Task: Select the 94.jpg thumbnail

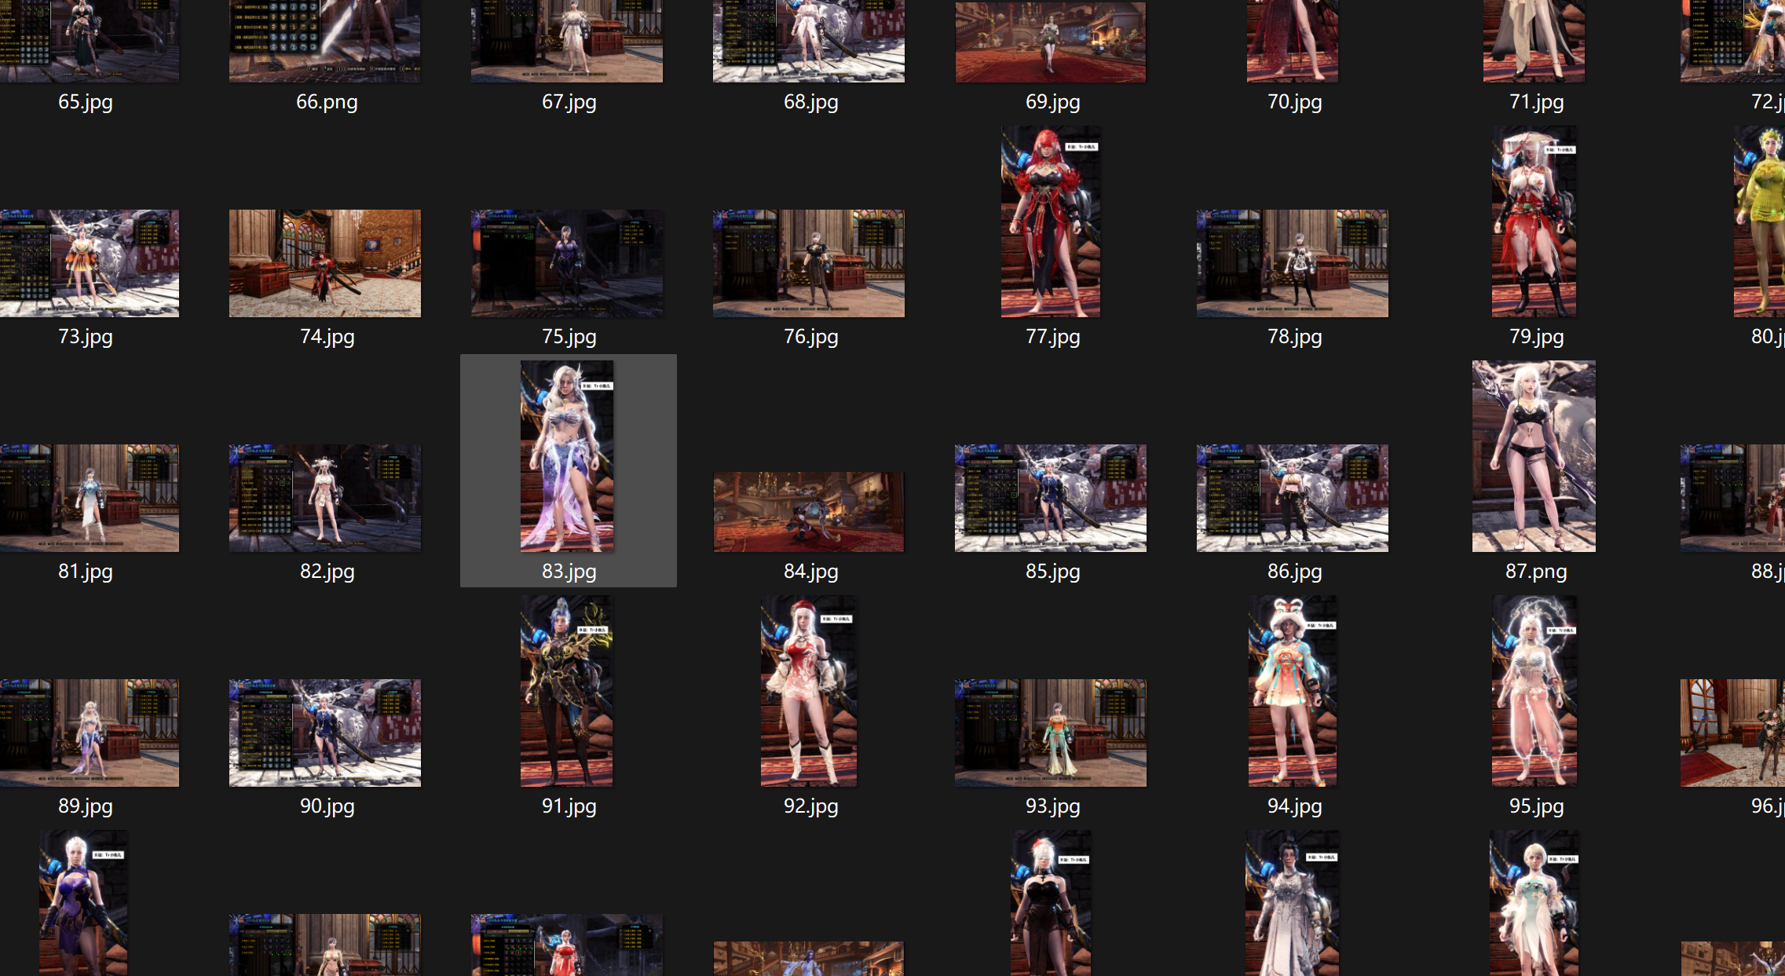Action: (x=1293, y=691)
